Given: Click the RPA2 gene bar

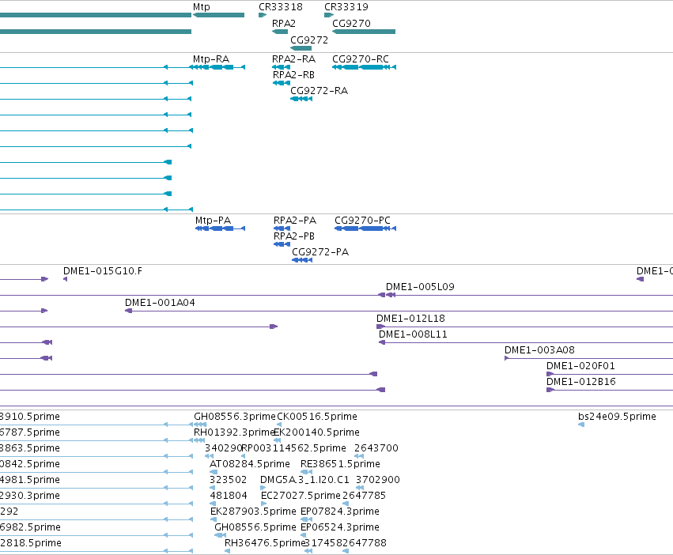Looking at the screenshot, I should click(x=280, y=32).
